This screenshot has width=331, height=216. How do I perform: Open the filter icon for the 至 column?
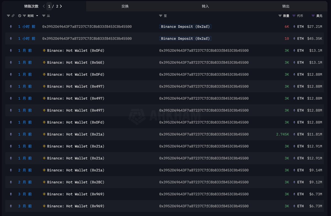pos(161,16)
